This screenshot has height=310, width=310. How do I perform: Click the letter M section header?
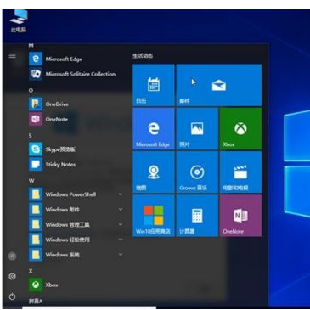[31, 46]
